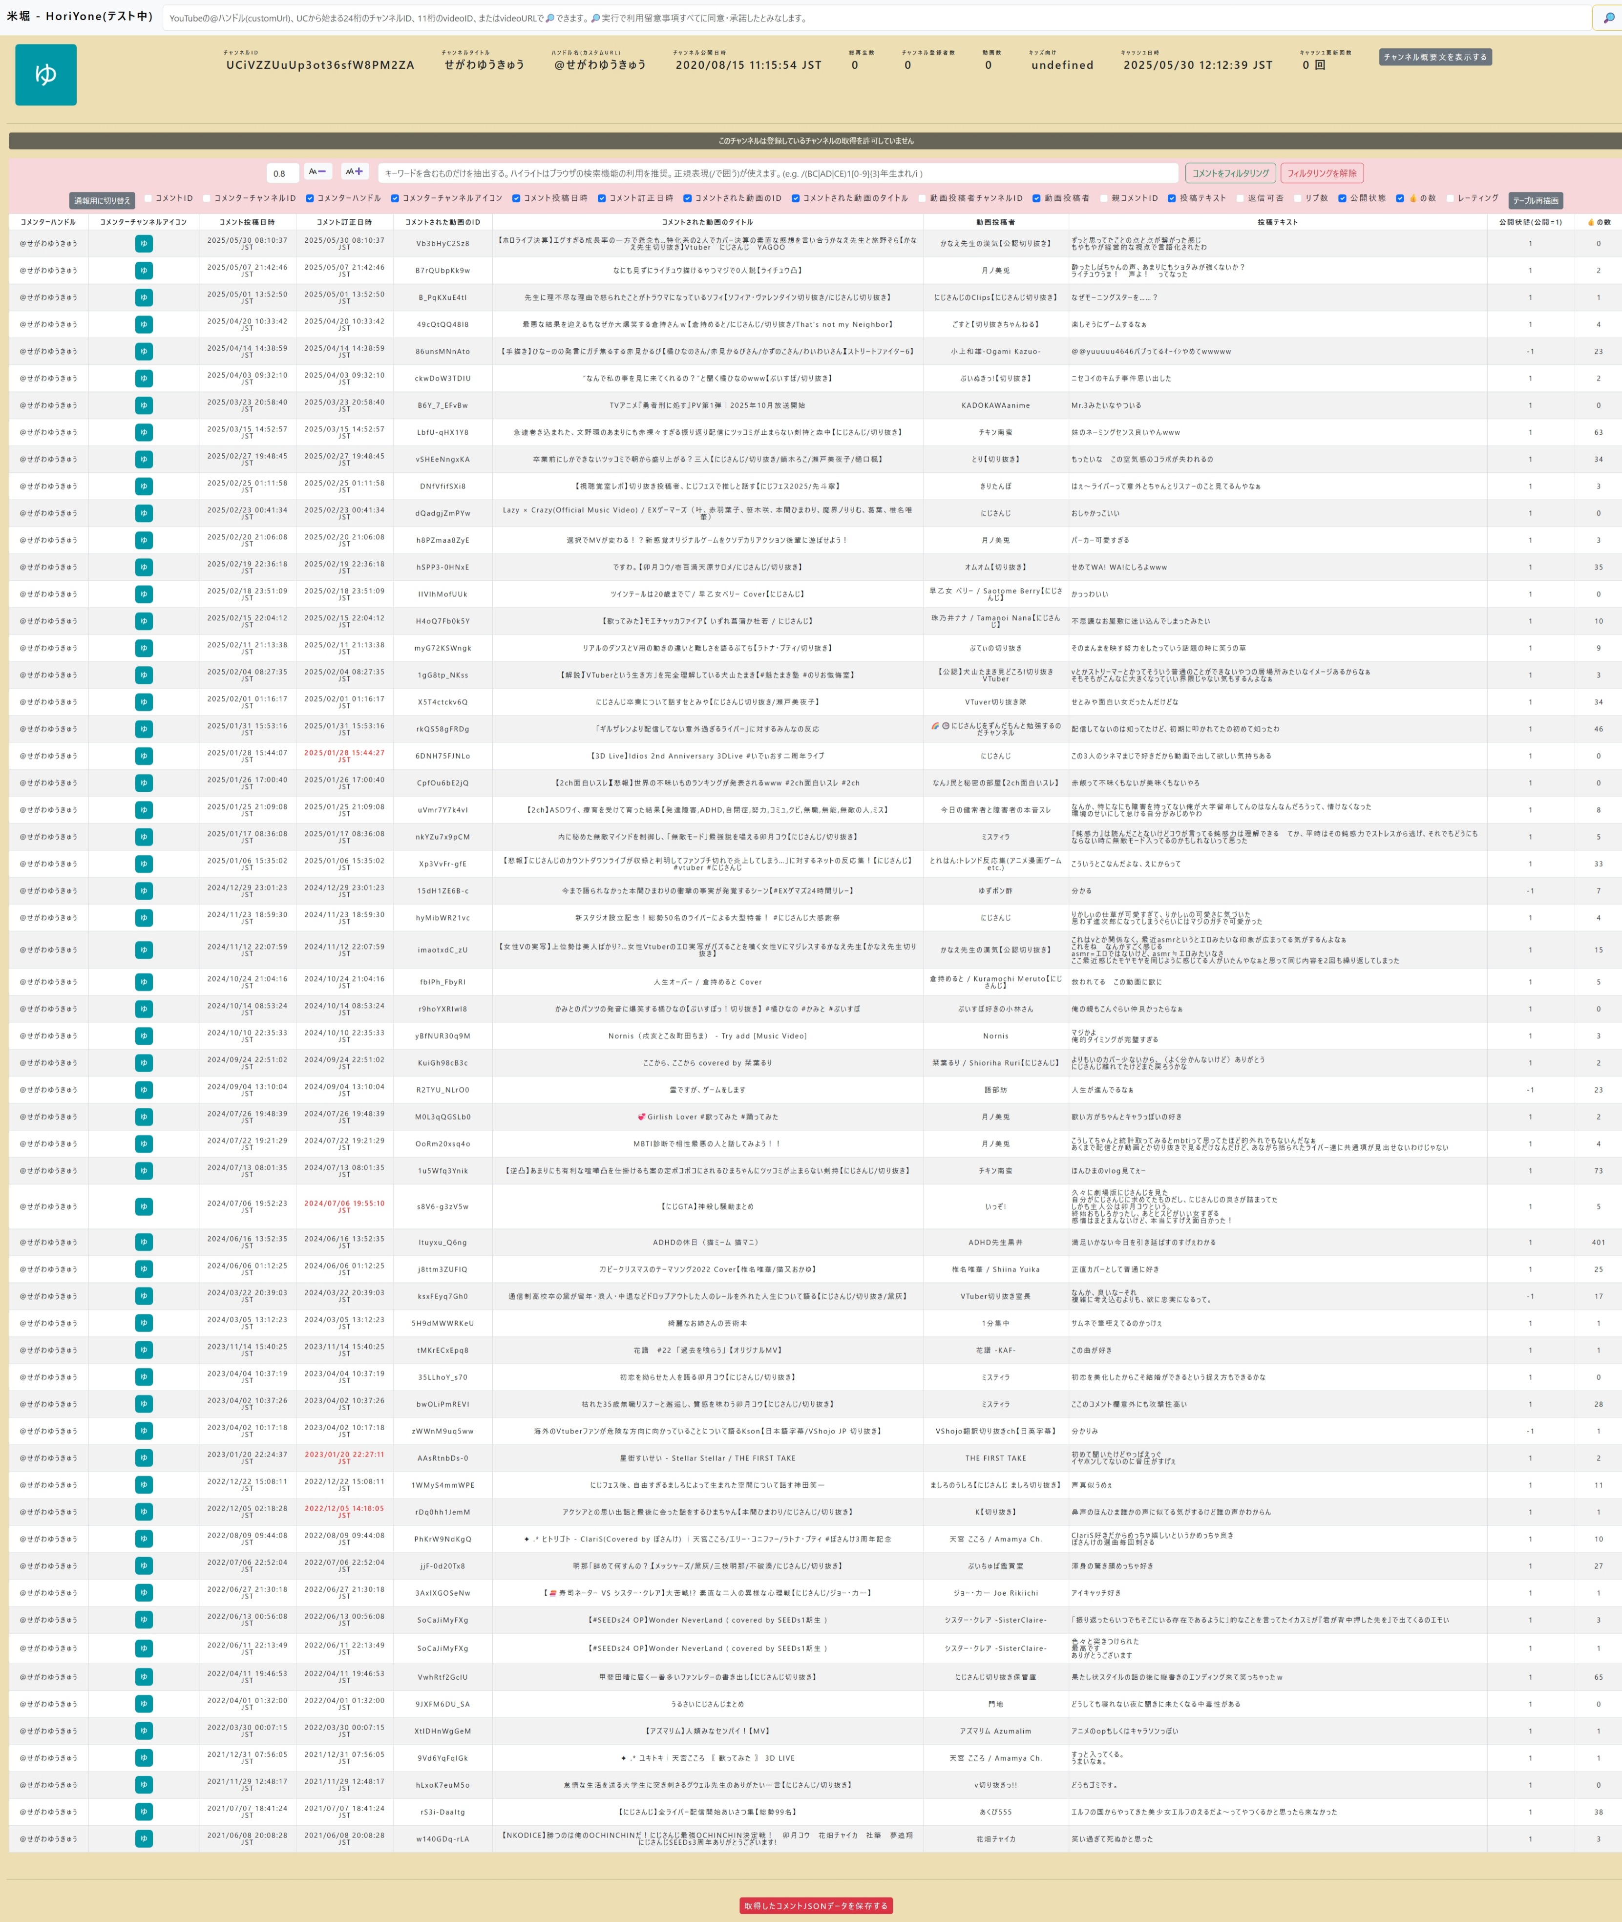Click the 投稿テキスト column header
The height and width of the screenshot is (1922, 1622).
[x=1277, y=222]
